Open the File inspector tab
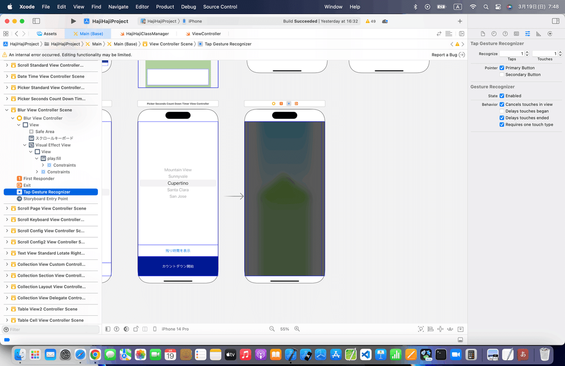Viewport: 565px width, 366px height. [x=483, y=34]
